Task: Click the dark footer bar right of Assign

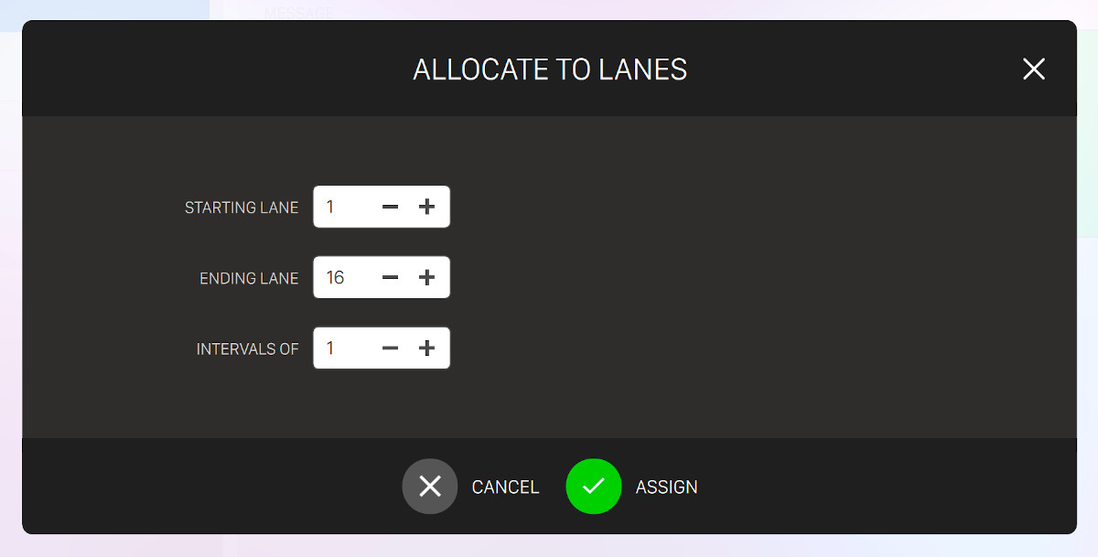Action: [878, 486]
